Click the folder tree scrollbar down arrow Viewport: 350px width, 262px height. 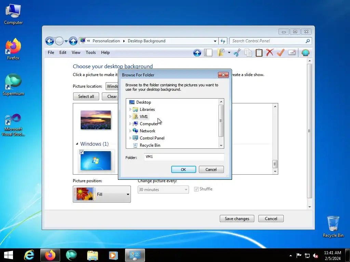coord(221,145)
